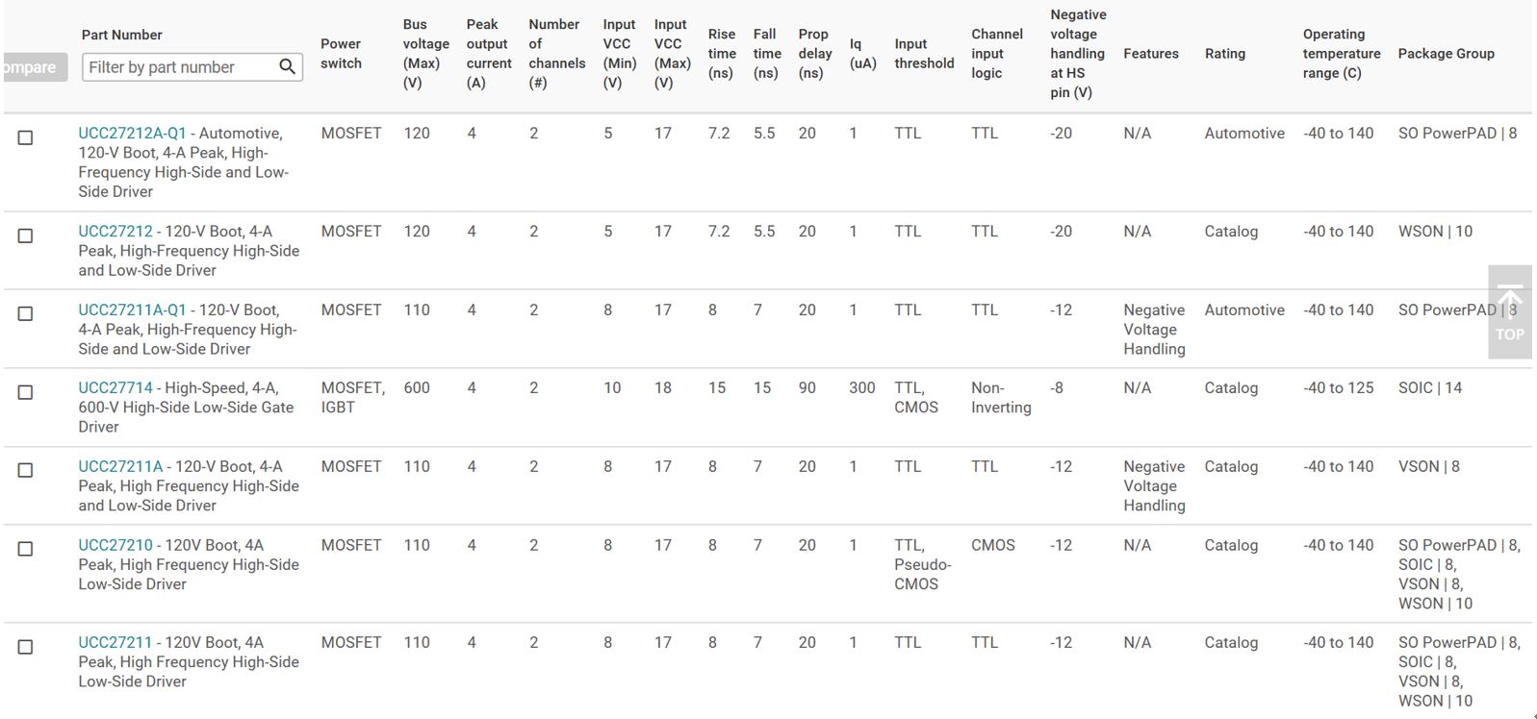1537x719 pixels.
Task: Open the UCC27212A-Q1 part link
Action: point(132,134)
